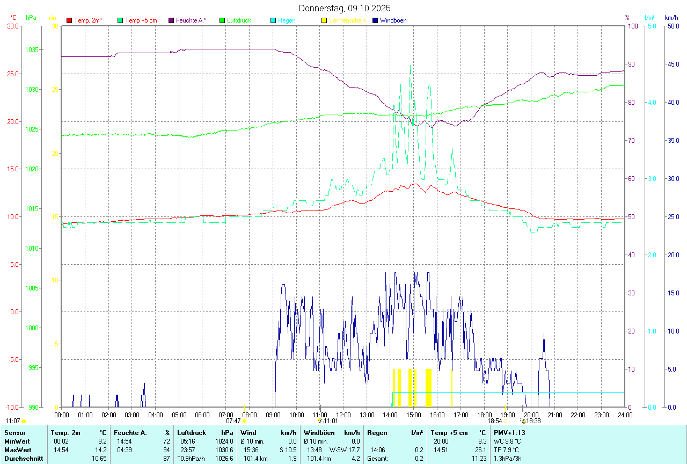The width and height of the screenshot is (687, 464).
Task: Click the bright green Luftdruck legend square
Action: click(222, 20)
